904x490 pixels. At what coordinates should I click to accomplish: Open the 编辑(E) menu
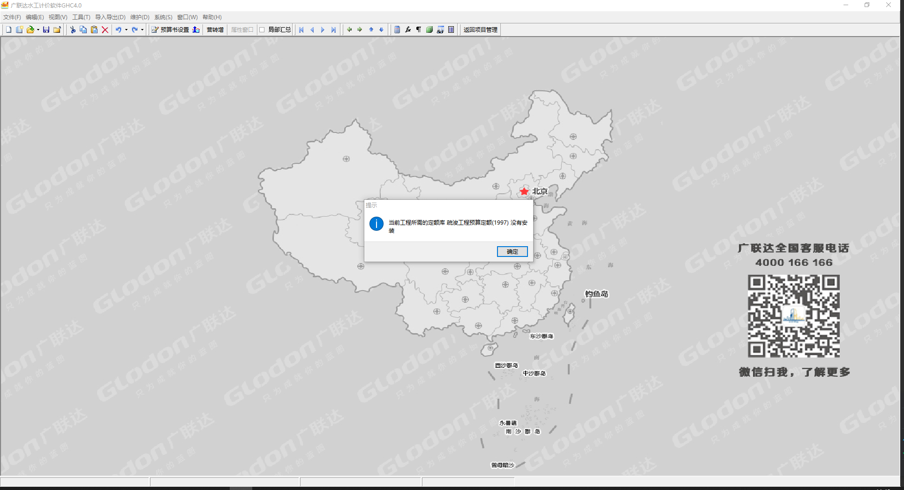click(x=35, y=17)
